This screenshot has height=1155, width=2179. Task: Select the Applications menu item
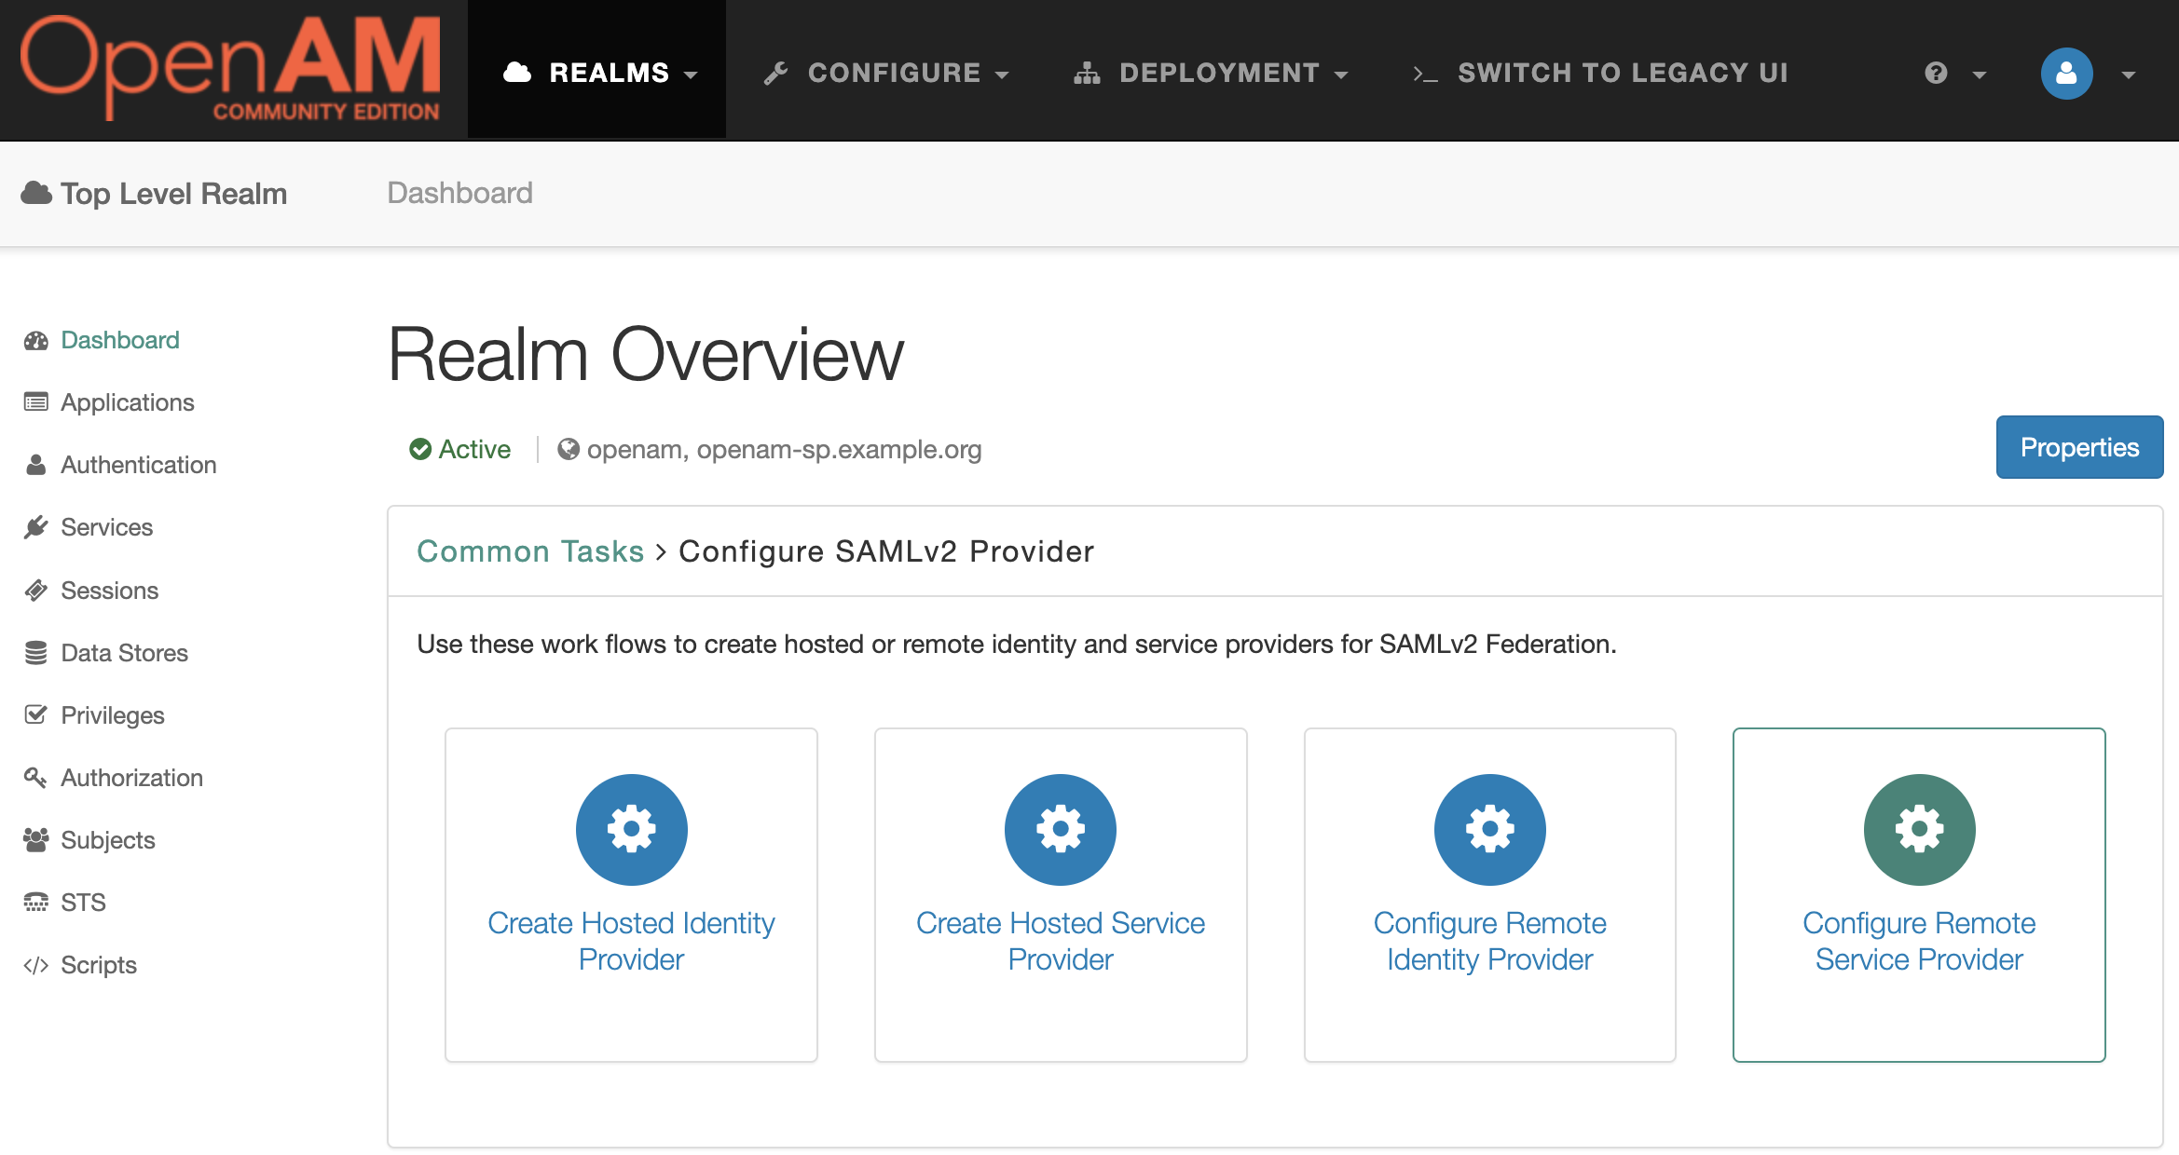(x=126, y=401)
